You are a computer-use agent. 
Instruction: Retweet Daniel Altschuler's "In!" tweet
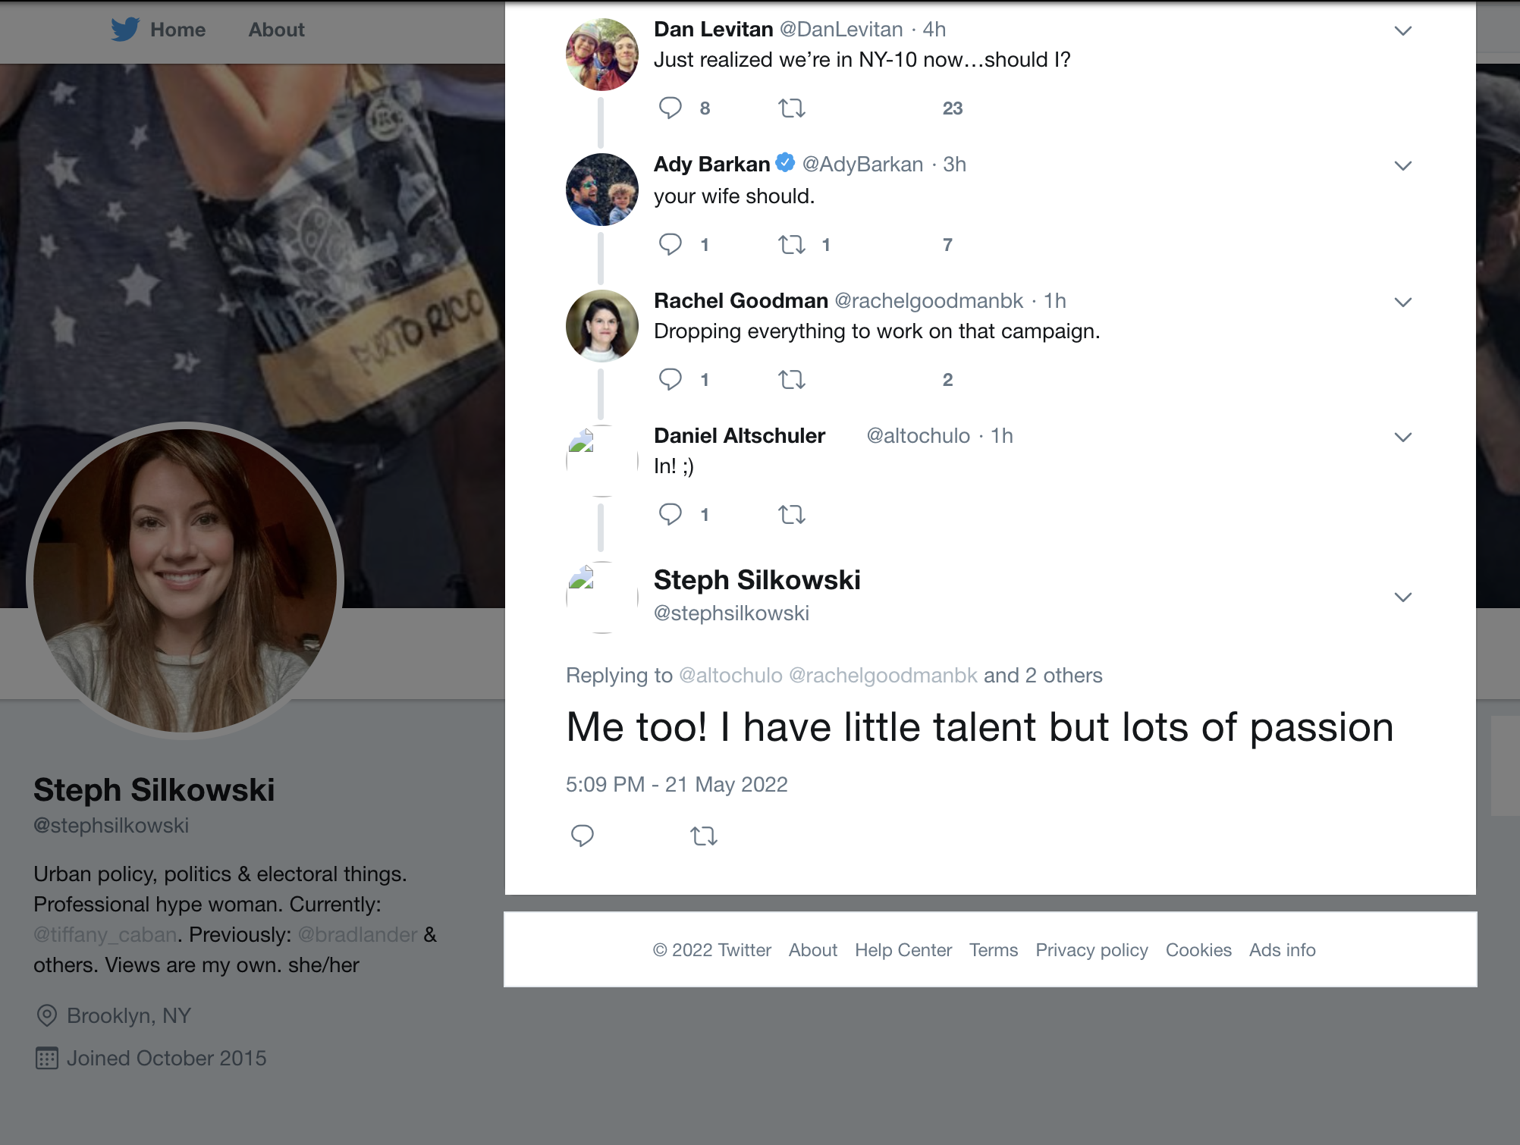click(x=791, y=515)
